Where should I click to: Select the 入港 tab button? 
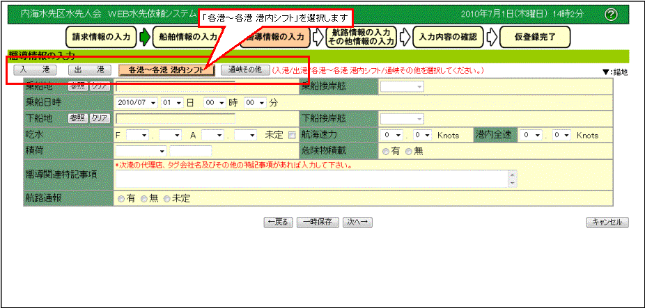tap(33, 70)
